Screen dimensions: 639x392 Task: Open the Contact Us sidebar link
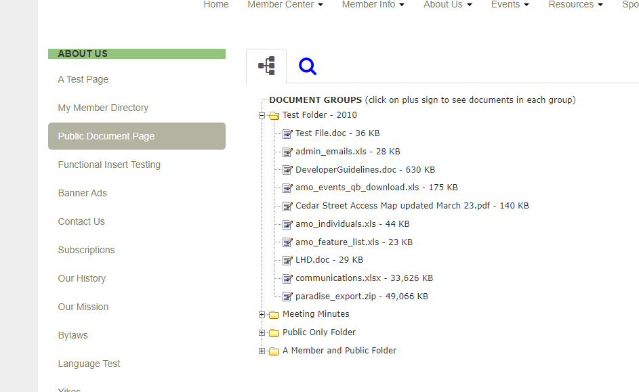click(81, 221)
